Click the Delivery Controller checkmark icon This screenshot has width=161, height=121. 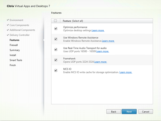(x=8, y=35)
